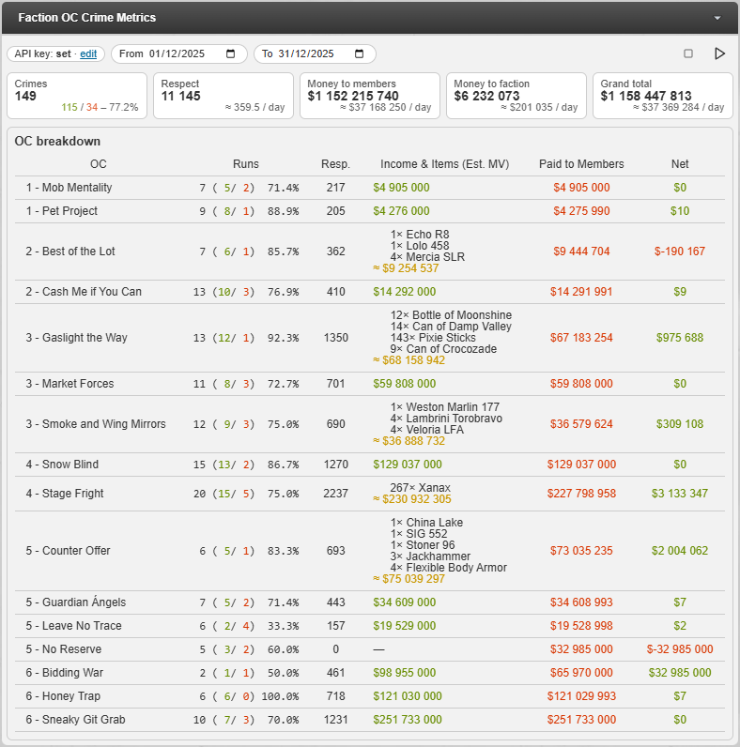Click the API key edit link
Screen dimensions: 740x747
[88, 53]
